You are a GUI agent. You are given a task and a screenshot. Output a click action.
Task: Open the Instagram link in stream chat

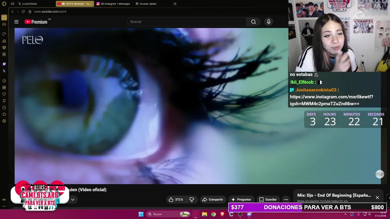tap(331, 100)
